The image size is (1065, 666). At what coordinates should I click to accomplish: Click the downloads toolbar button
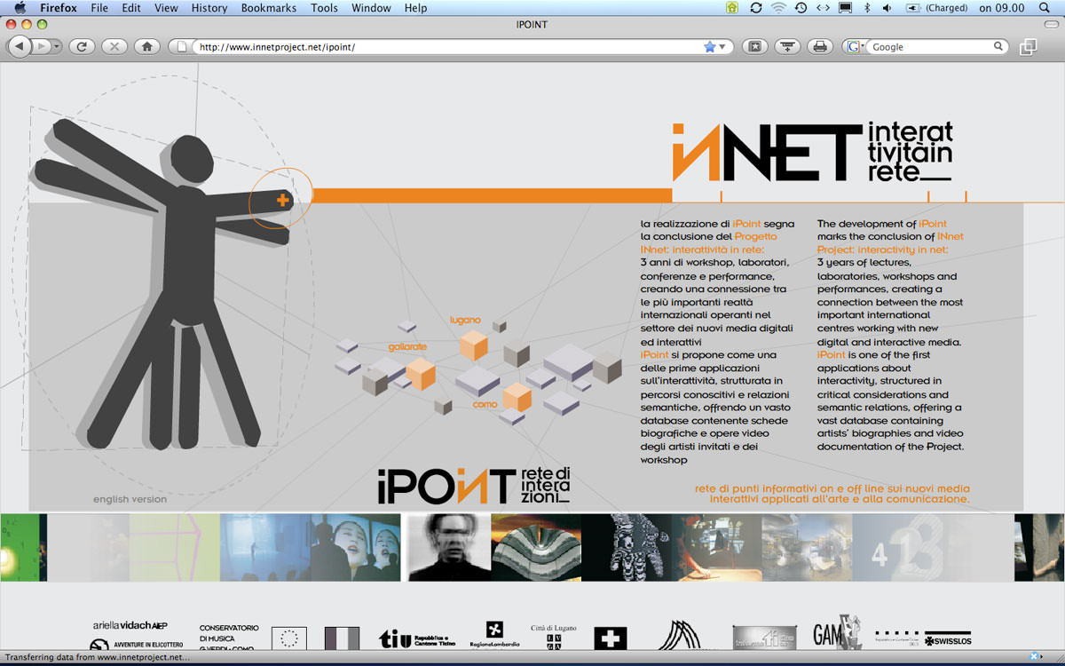pyautogui.click(x=787, y=46)
